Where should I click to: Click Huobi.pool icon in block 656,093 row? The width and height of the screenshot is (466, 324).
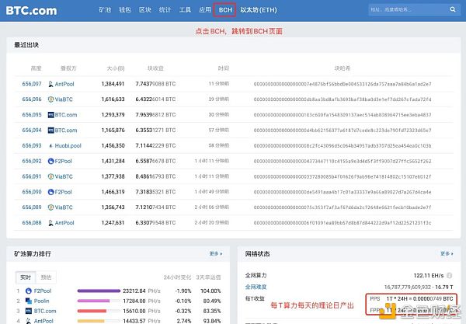[x=50, y=145]
